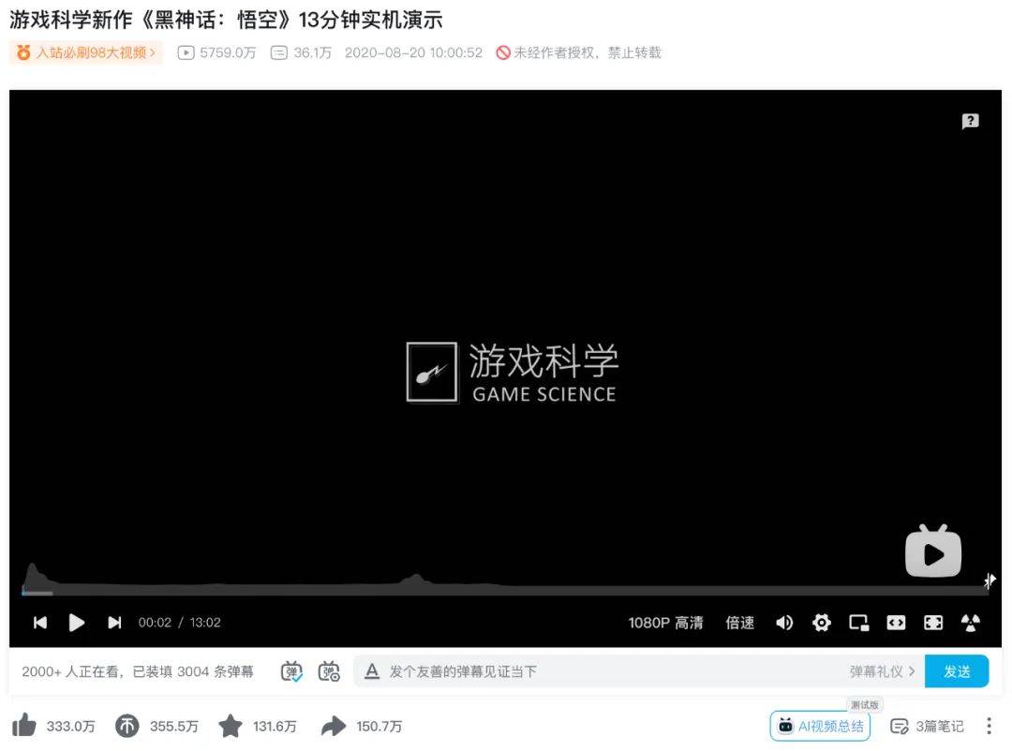The image size is (1012, 751).
Task: Open 3篇笔记 notes
Action: click(927, 727)
